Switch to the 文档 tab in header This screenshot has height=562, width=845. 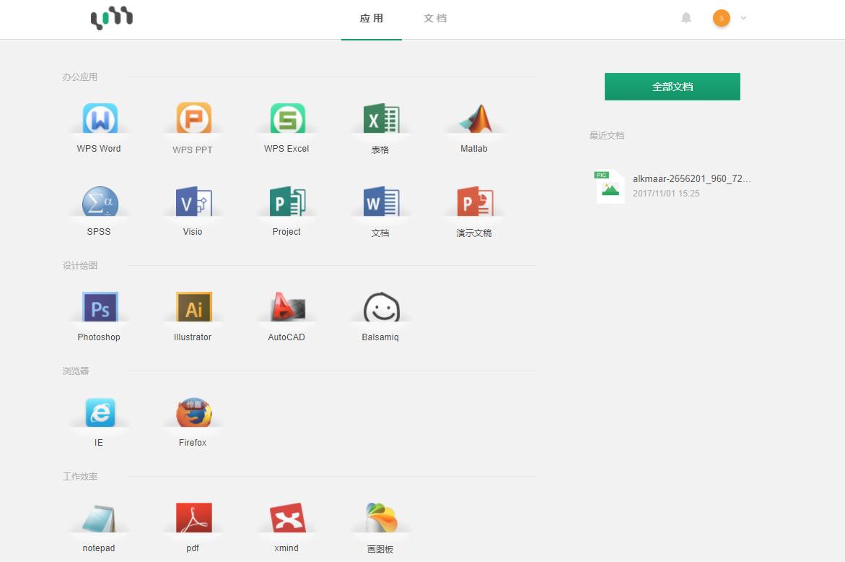(435, 18)
